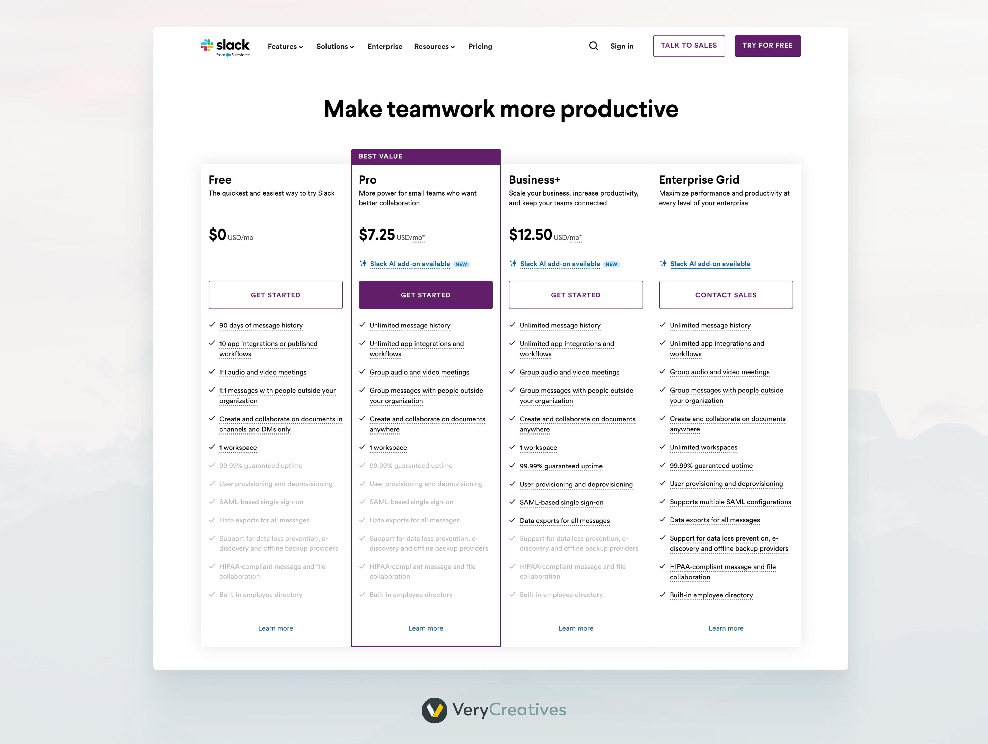The width and height of the screenshot is (988, 744).
Task: Click the grayed check beside Pro's HIPAA-compliant collaboration
Action: pyautogui.click(x=362, y=566)
